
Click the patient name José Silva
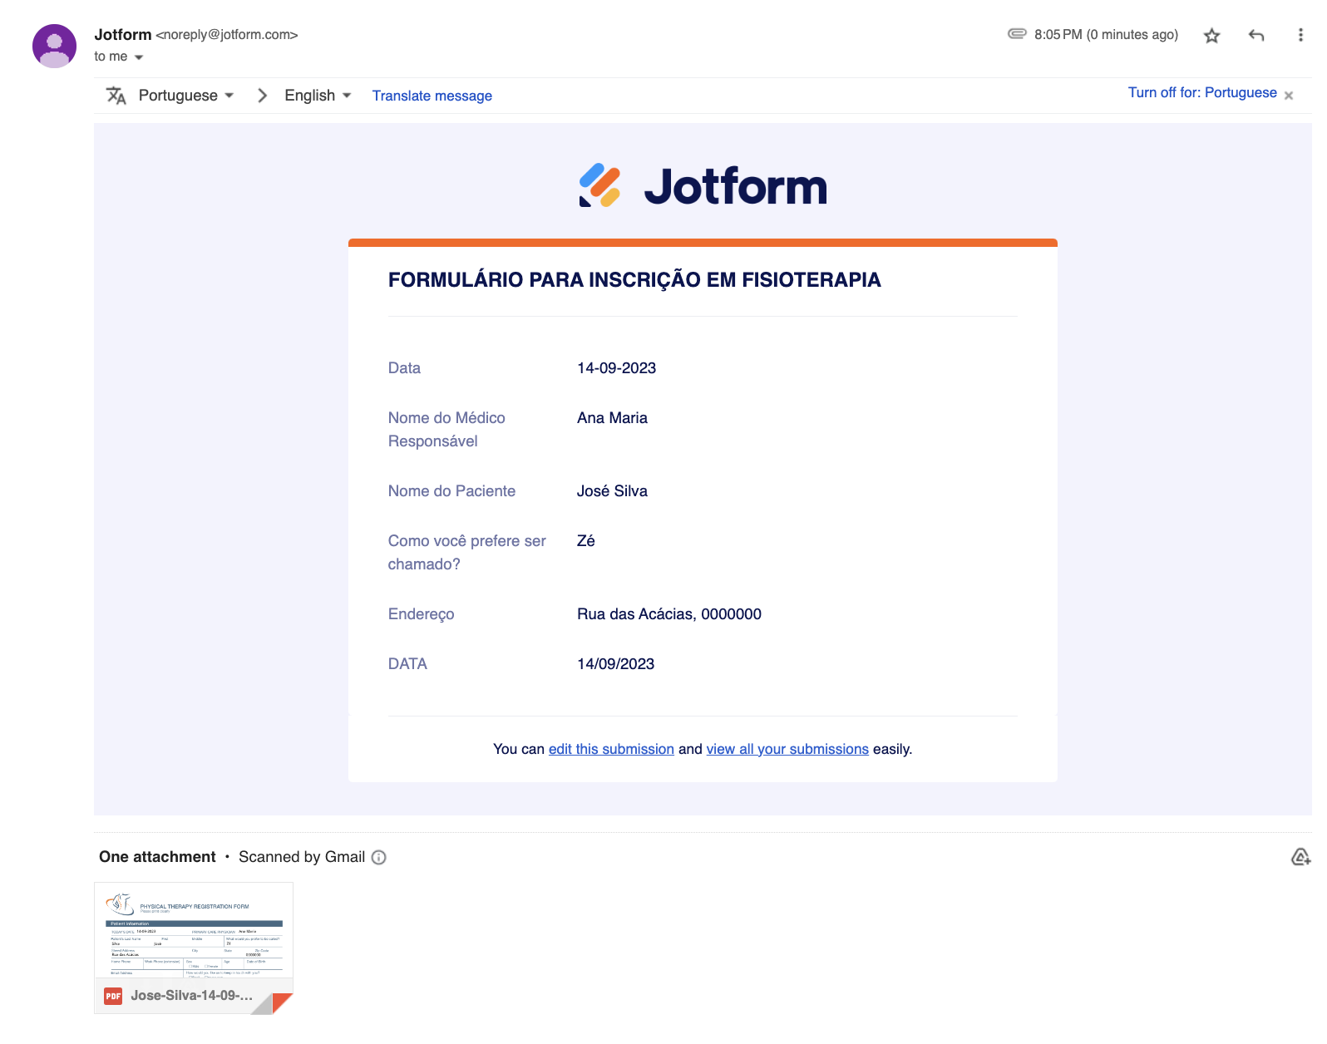coord(613,491)
